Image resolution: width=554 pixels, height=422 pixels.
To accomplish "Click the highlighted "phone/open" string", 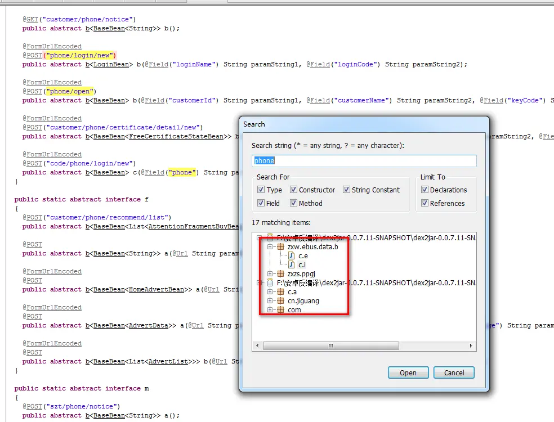I will click(x=70, y=91).
